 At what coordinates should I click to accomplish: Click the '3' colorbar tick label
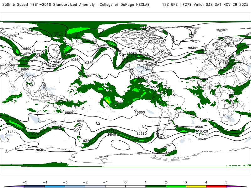tap(186, 182)
